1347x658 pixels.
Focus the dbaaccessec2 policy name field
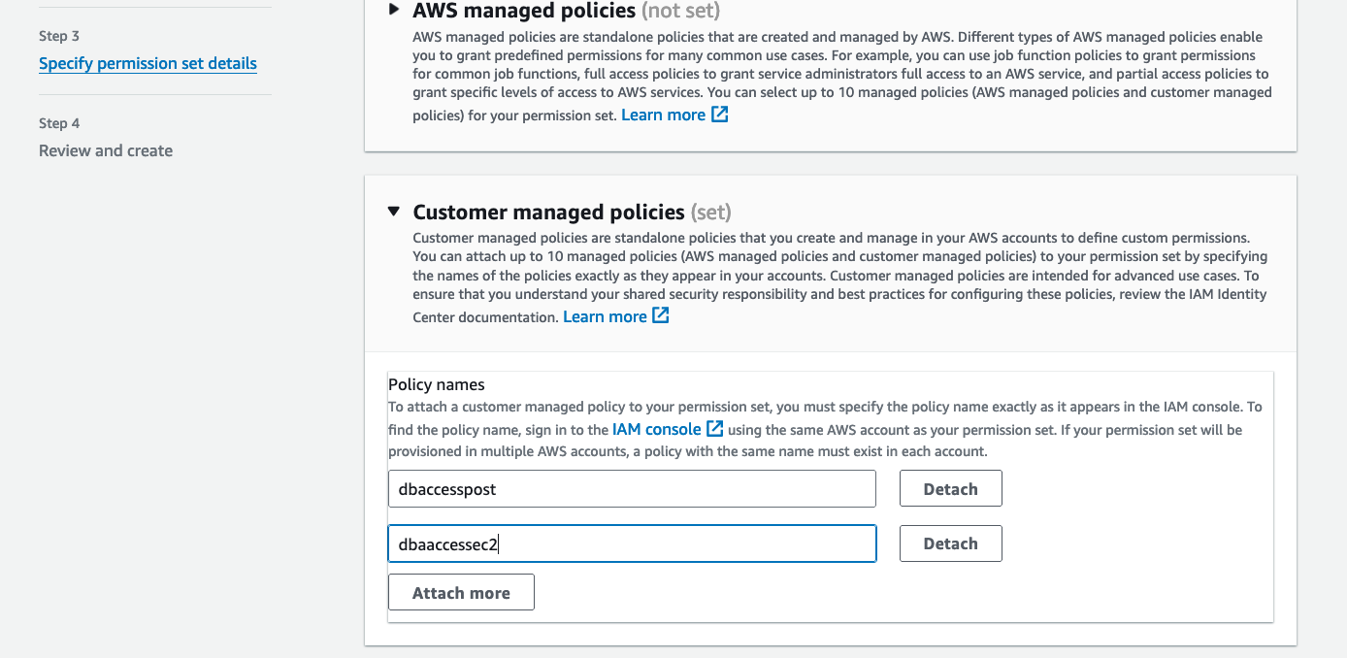[632, 543]
